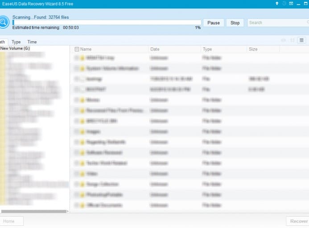Image resolution: width=309 pixels, height=228 pixels.
Task: Maximize the EaseUS window
Action: click(x=305, y=4)
